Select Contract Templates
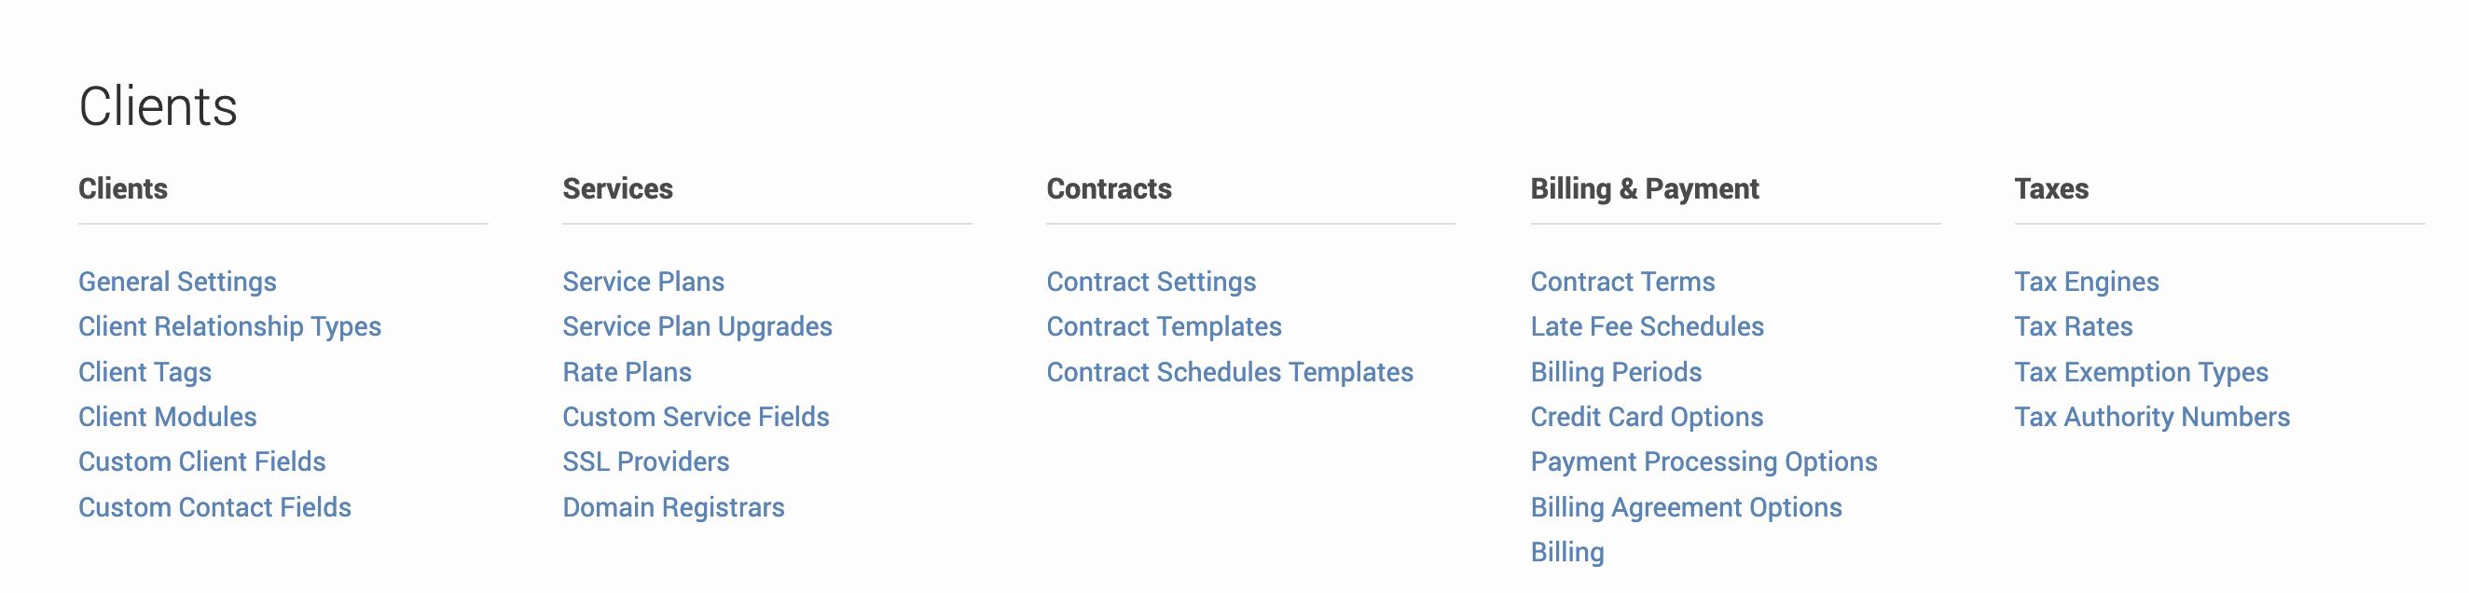 [1164, 326]
